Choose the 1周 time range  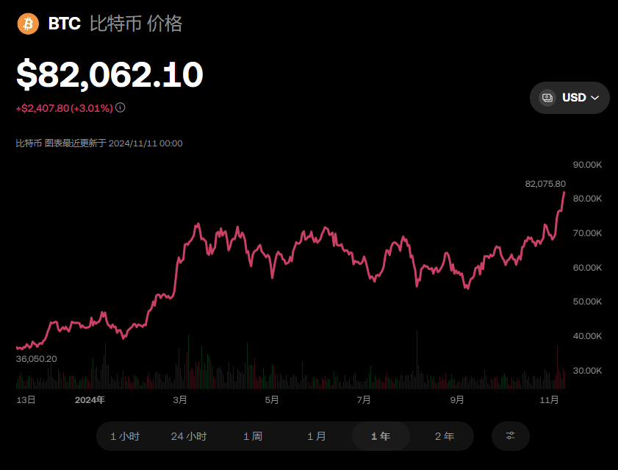[253, 436]
